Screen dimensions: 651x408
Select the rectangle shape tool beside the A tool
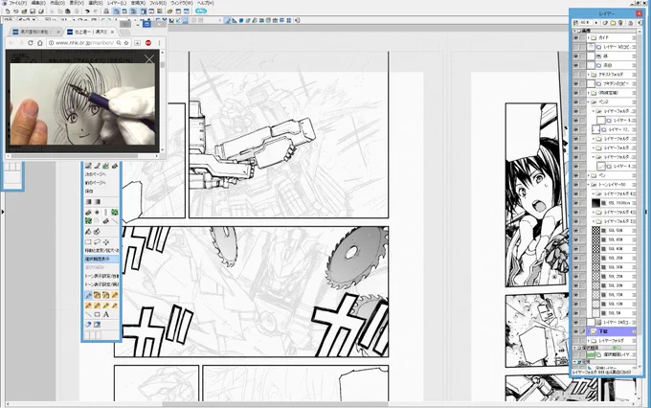click(x=97, y=314)
